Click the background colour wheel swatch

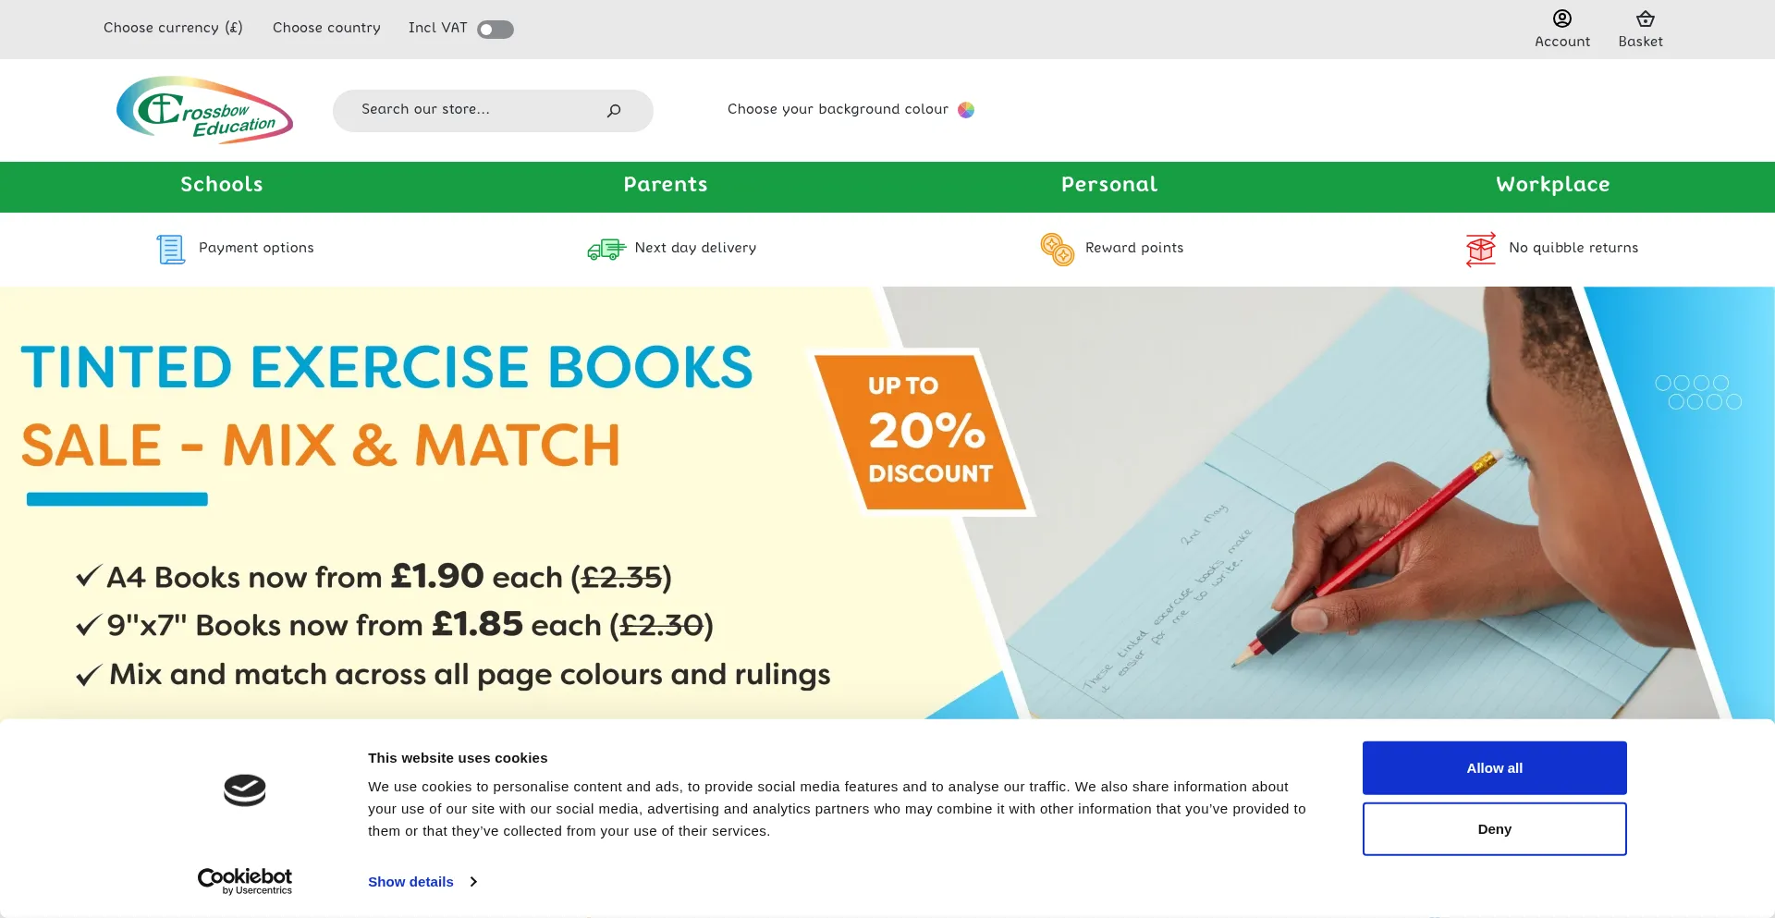[966, 110]
